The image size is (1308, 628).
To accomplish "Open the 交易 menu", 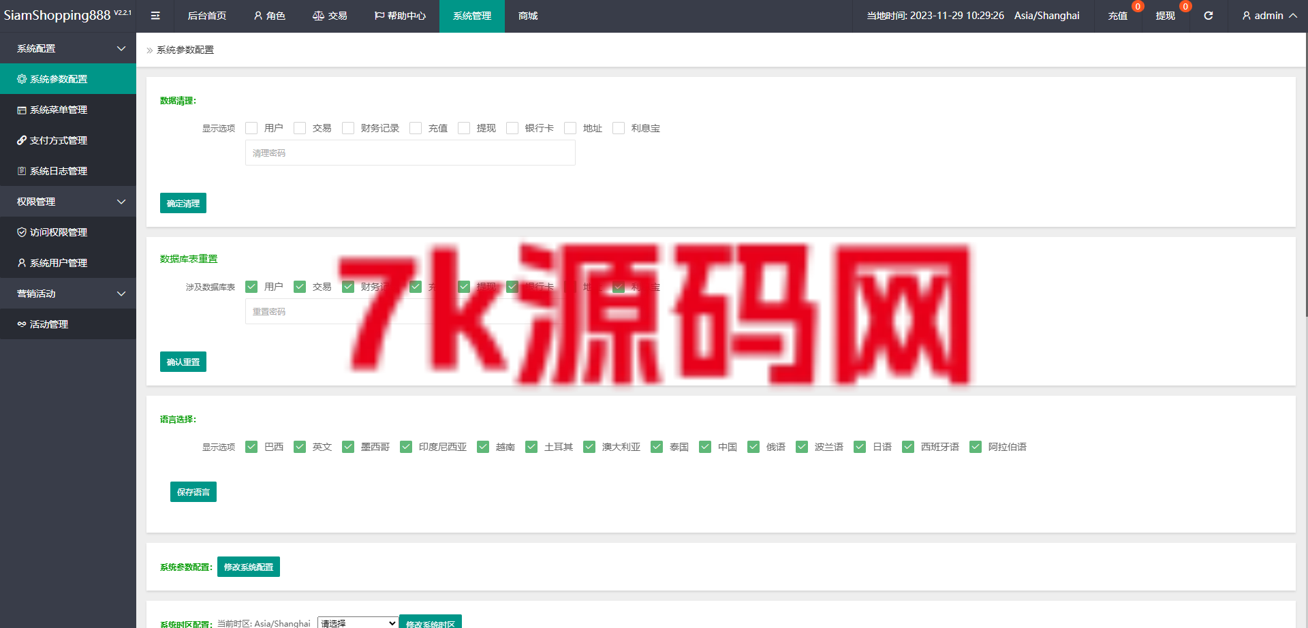I will tap(330, 16).
